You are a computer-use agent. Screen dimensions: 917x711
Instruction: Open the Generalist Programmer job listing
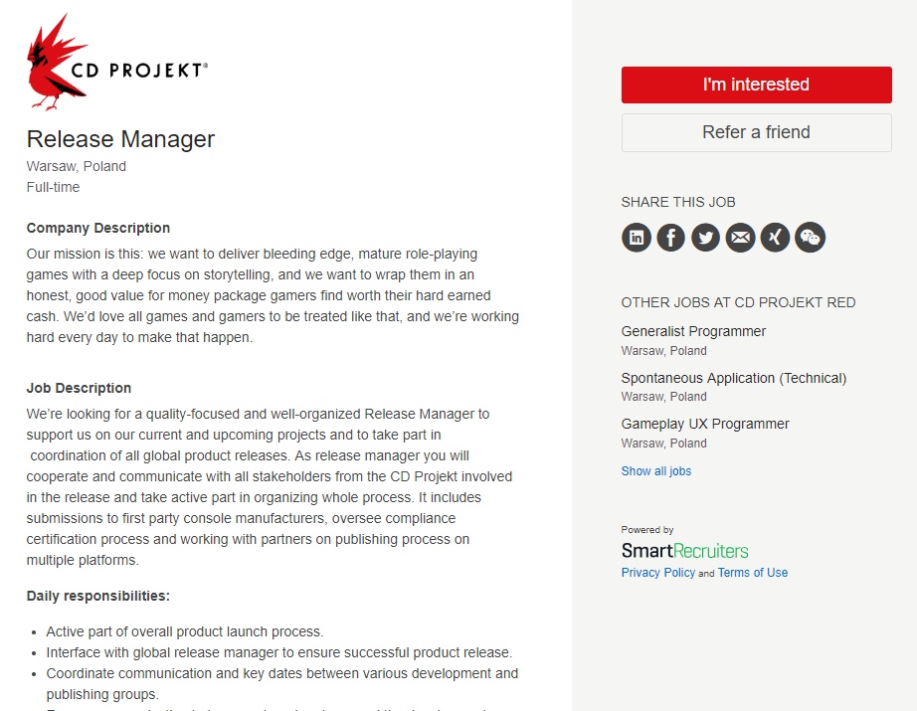(x=693, y=331)
